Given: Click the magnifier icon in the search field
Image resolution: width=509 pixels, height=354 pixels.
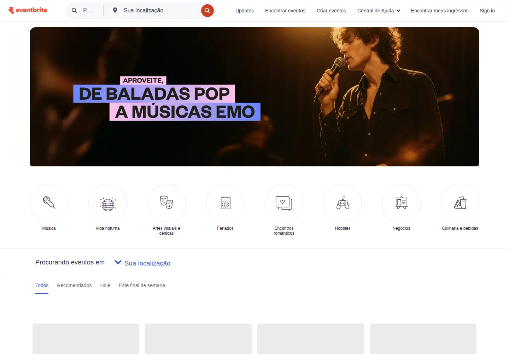Looking at the screenshot, I should pyautogui.click(x=75, y=11).
